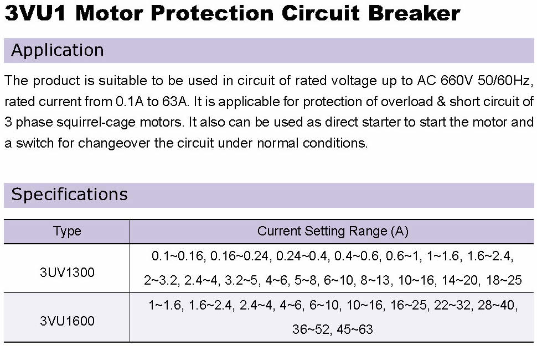Screen dimensions: 537x346
Task: Click the 18~25 range value
Action: (x=504, y=280)
